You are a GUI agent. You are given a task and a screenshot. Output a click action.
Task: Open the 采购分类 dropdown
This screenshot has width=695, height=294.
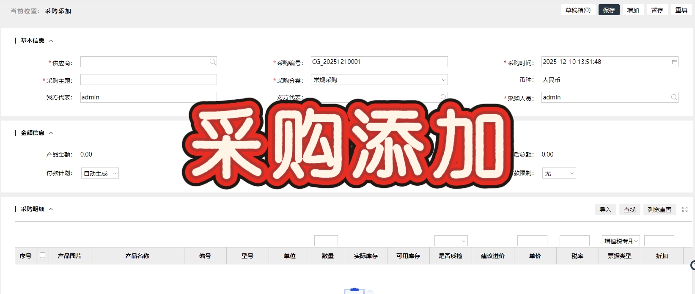tap(379, 80)
